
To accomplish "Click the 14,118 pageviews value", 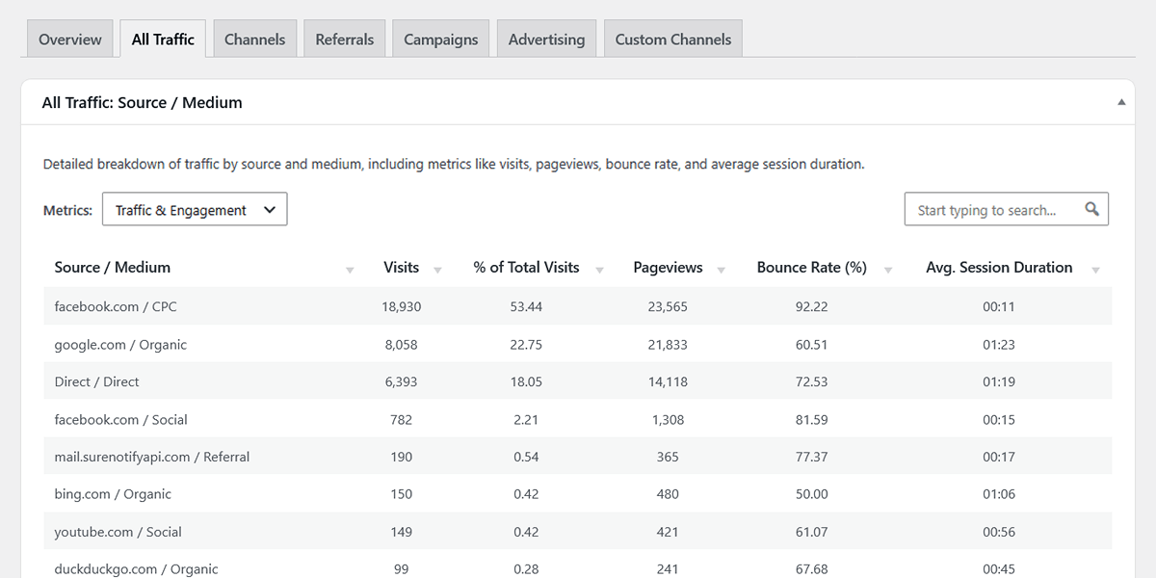I will coord(668,381).
